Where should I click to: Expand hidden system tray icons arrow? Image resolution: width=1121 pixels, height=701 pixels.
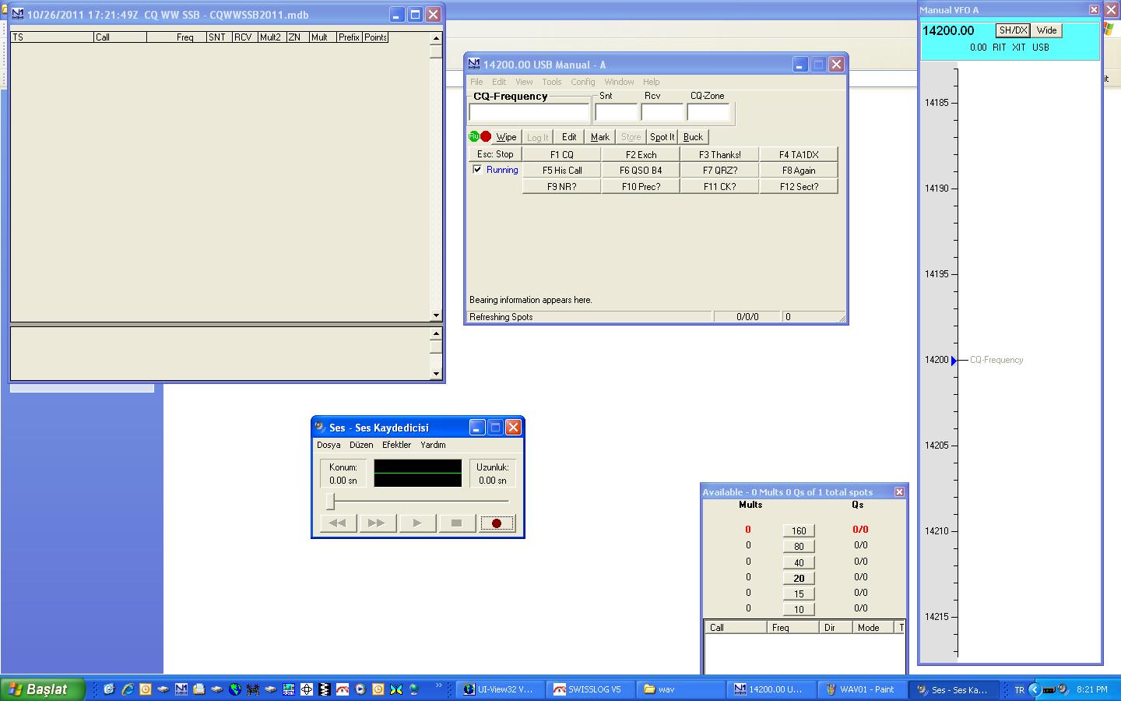point(1034,689)
